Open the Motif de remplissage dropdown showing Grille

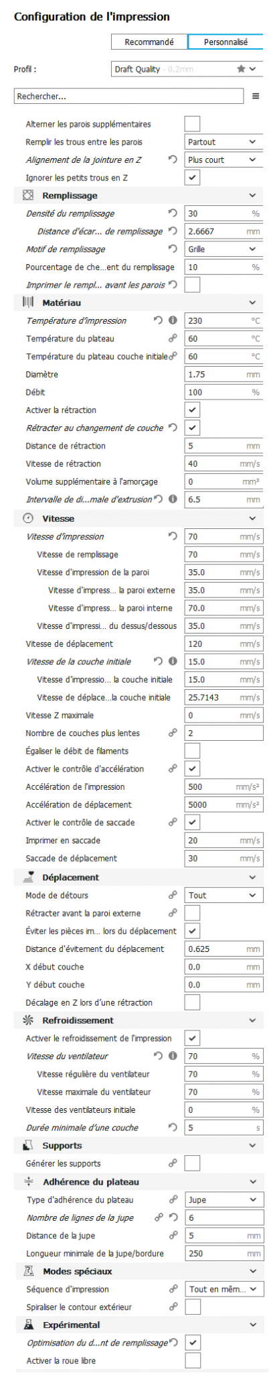tap(223, 249)
